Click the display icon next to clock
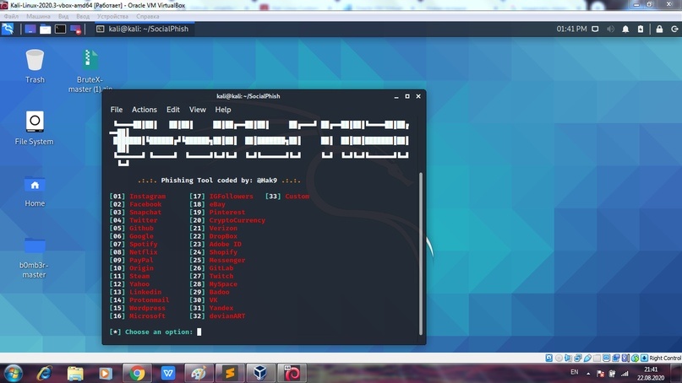The image size is (682, 383). (595, 29)
